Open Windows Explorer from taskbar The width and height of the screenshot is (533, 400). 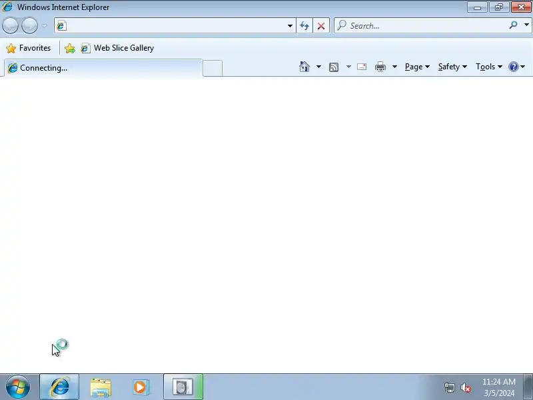(101, 387)
